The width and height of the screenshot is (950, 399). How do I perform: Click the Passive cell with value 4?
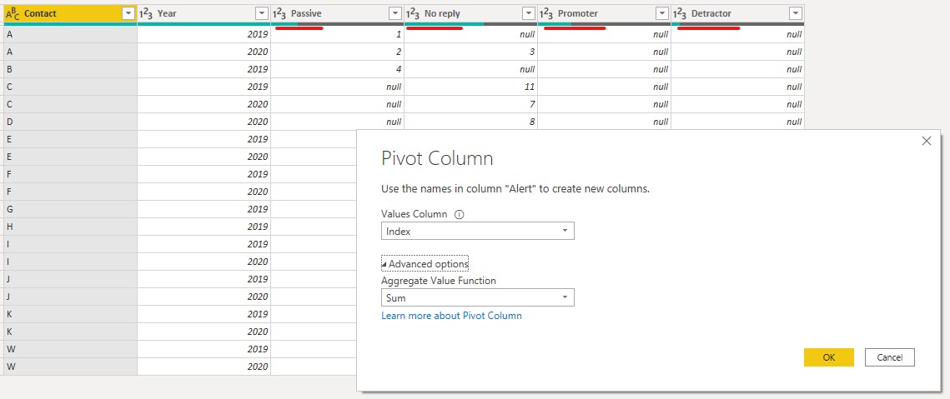pyautogui.click(x=338, y=69)
